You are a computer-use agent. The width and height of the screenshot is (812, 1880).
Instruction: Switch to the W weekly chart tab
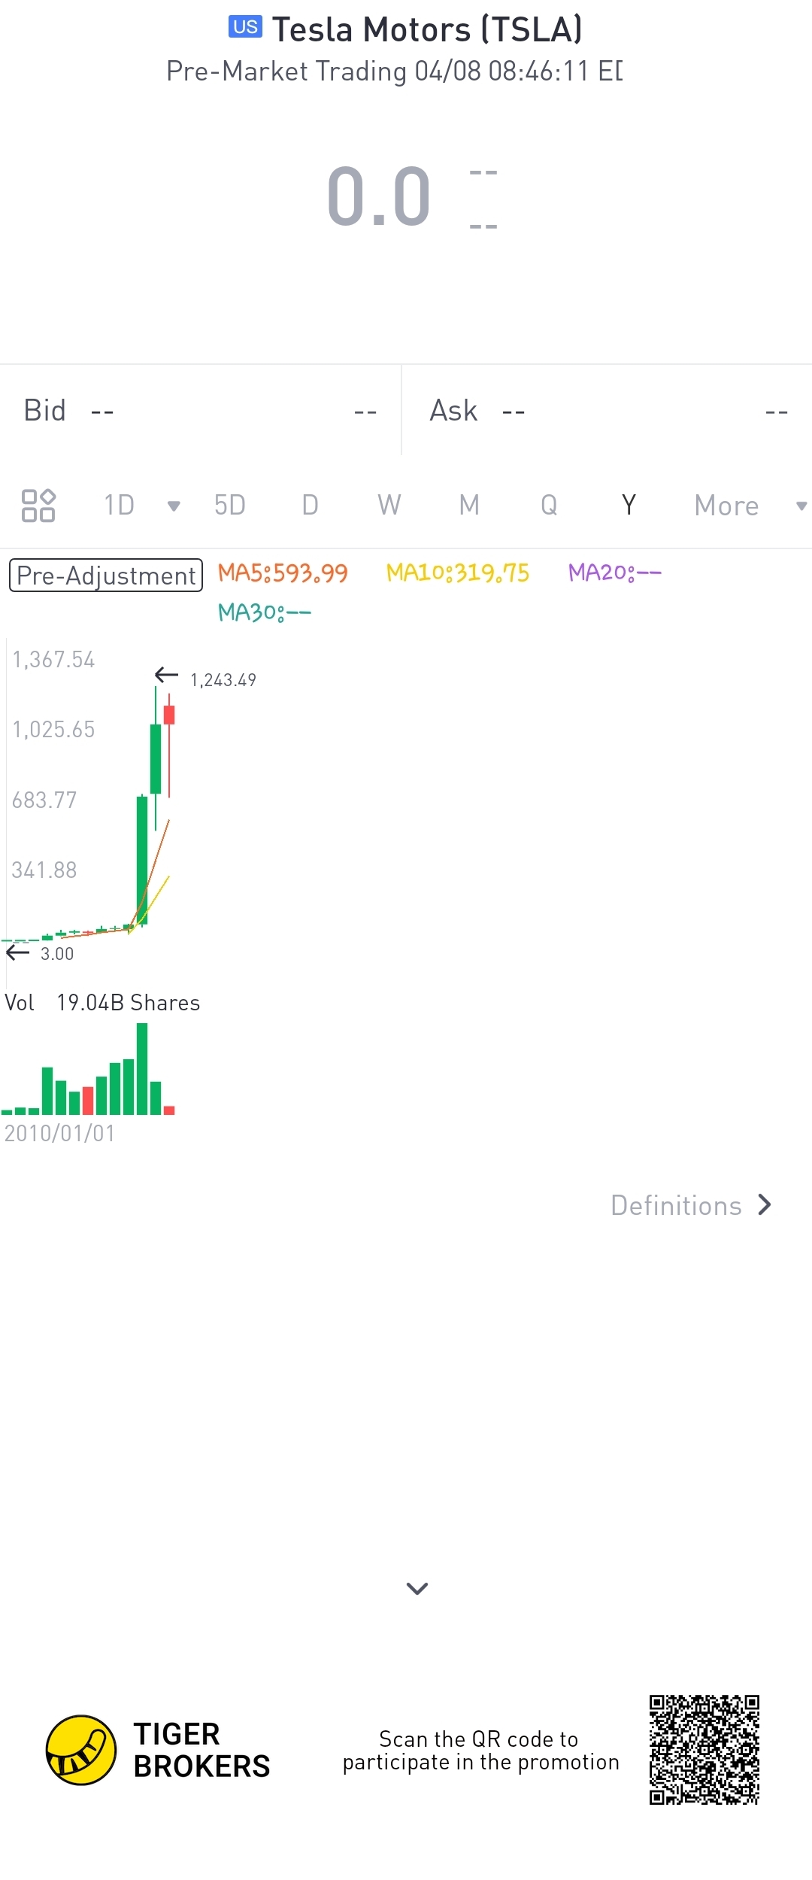coord(389,505)
